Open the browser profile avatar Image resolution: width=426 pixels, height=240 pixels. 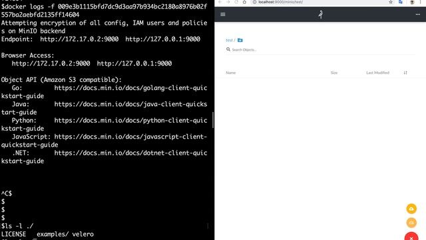[412, 2]
